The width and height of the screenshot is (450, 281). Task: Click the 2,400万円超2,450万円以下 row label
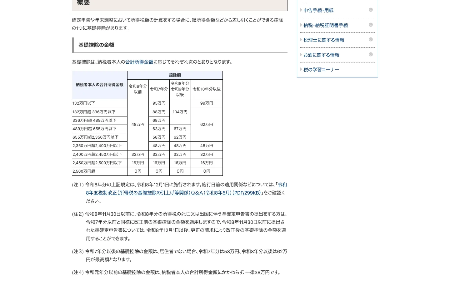coord(100,155)
